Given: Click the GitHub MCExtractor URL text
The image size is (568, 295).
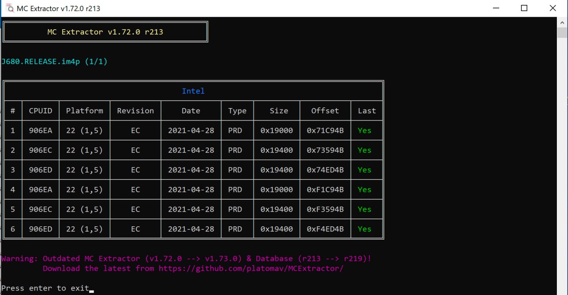Looking at the screenshot, I should 251,268.
